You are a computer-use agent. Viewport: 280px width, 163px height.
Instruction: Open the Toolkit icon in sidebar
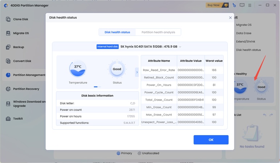tap(8, 119)
